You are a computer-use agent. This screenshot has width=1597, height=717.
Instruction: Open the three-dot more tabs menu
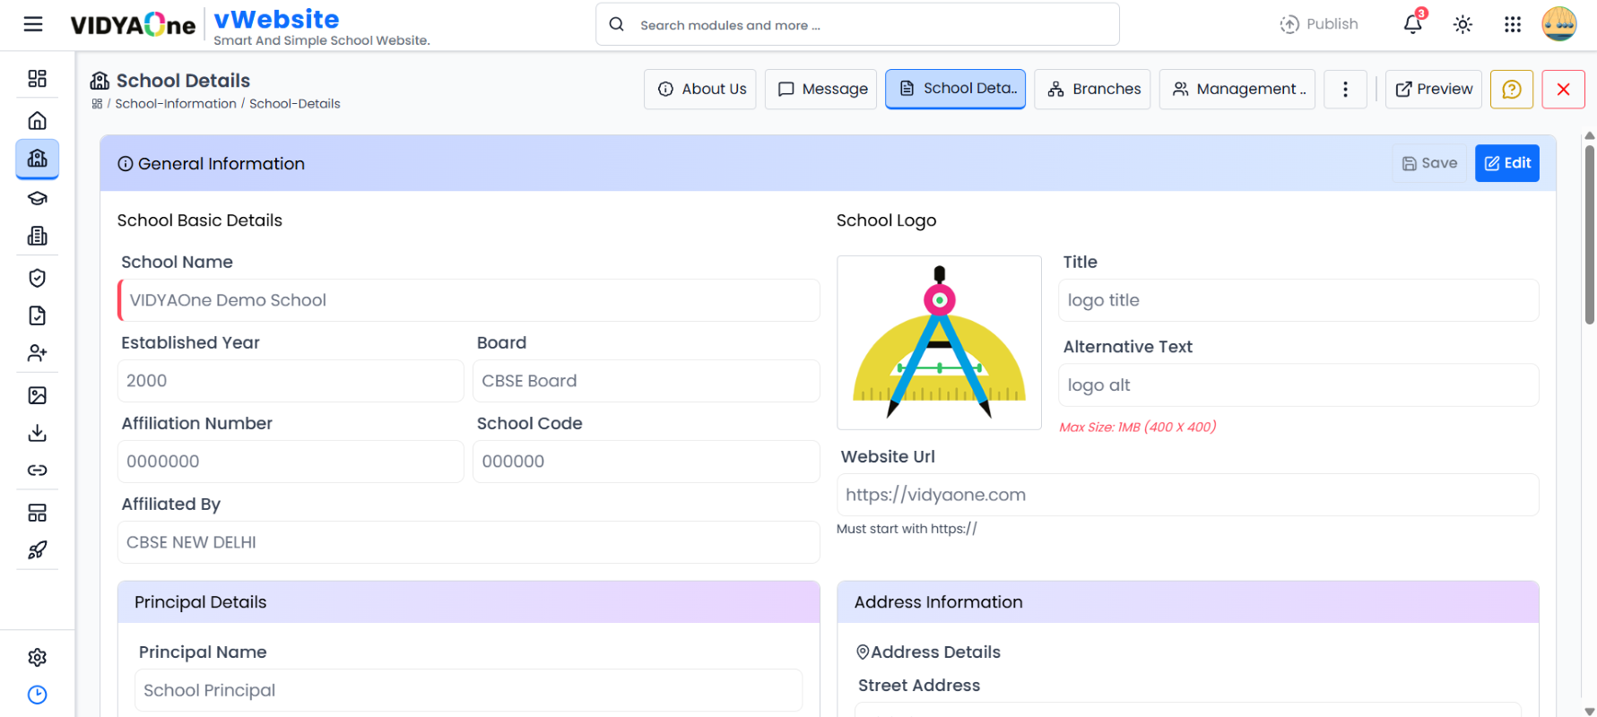coord(1345,89)
